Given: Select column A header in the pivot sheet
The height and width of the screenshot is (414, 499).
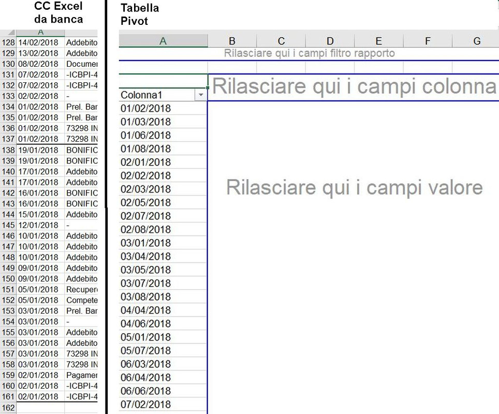Looking at the screenshot, I should pyautogui.click(x=163, y=41).
